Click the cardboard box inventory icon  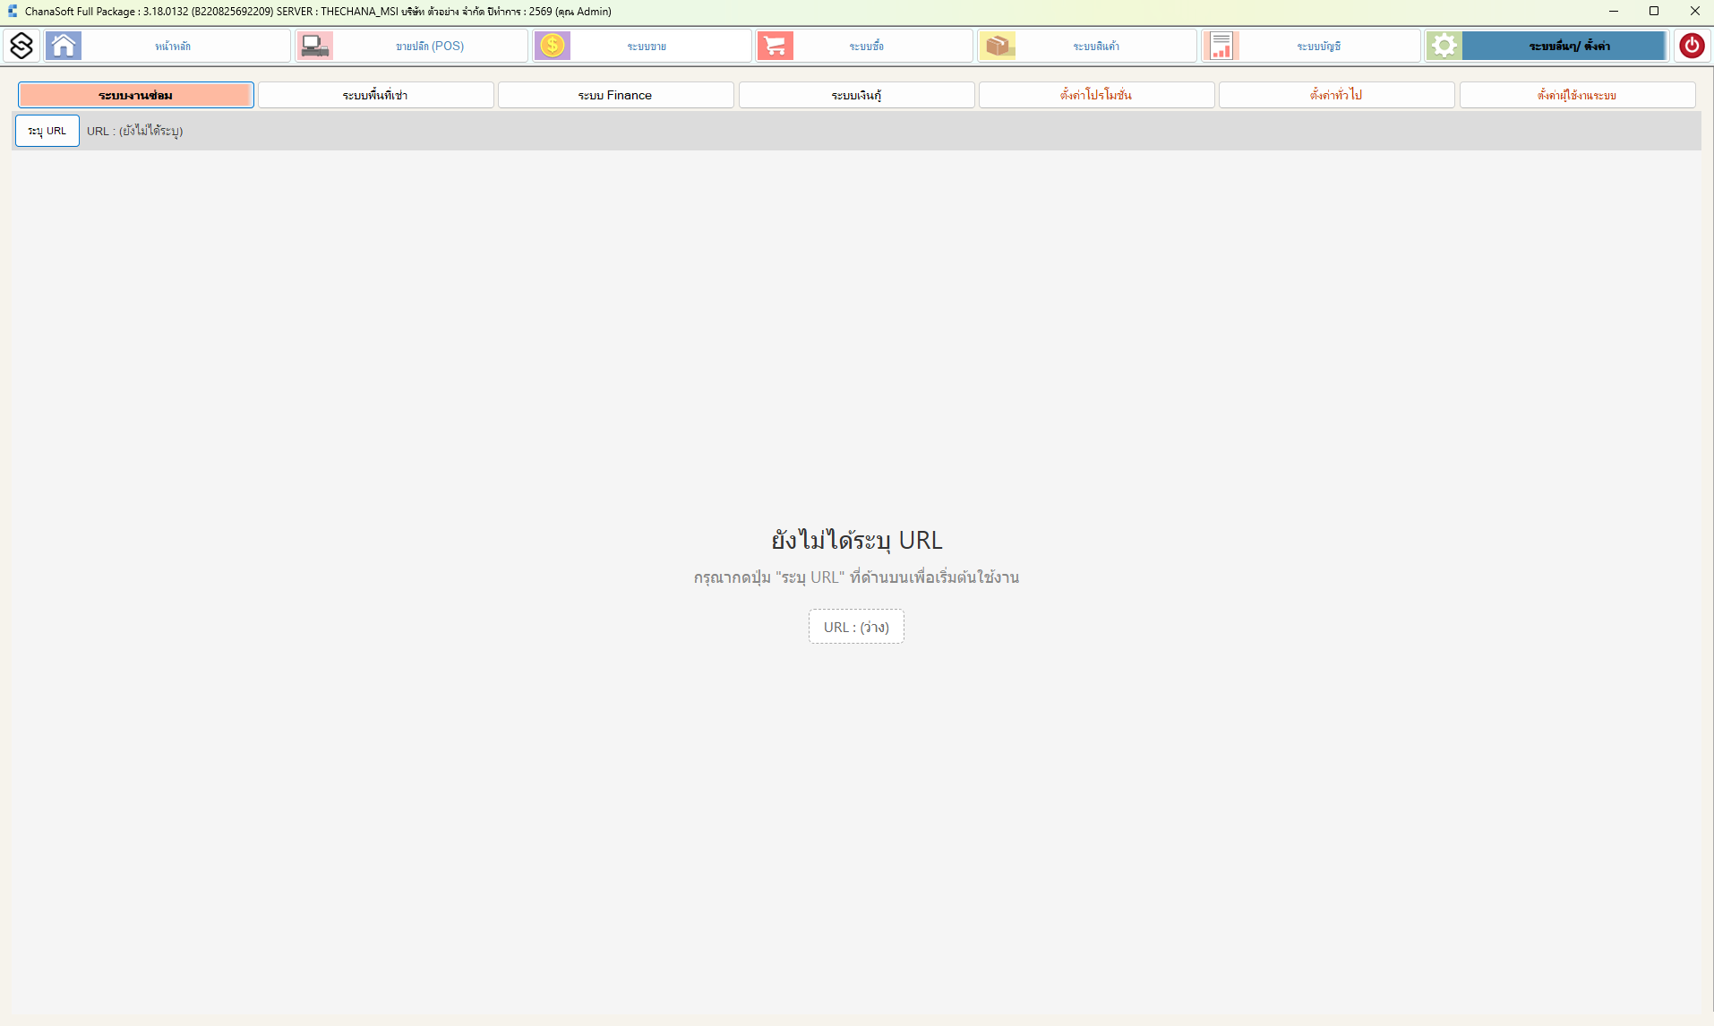point(998,46)
